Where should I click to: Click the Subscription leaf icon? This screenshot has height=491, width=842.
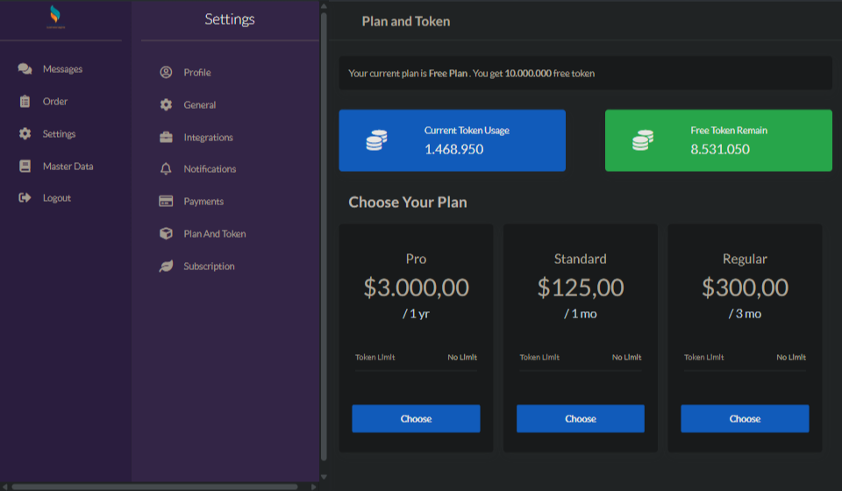point(166,267)
